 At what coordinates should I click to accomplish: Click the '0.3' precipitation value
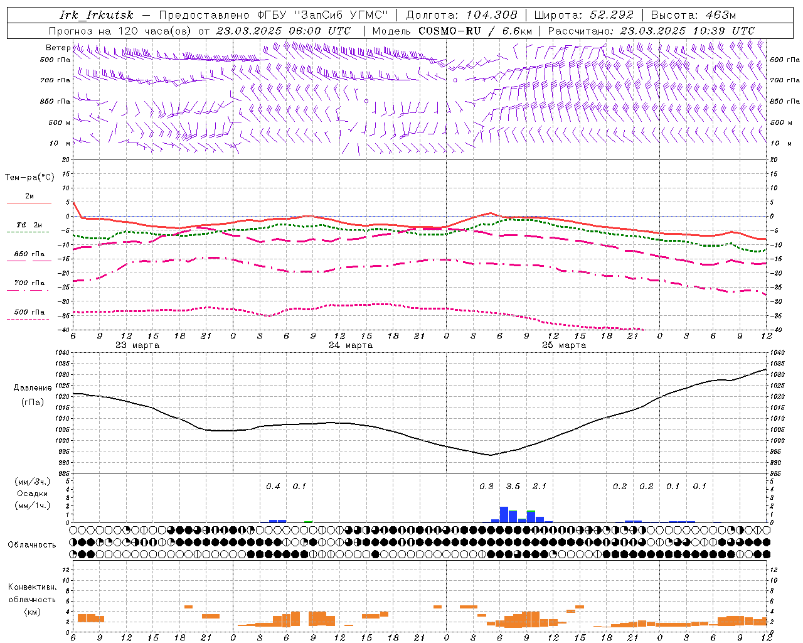point(486,487)
